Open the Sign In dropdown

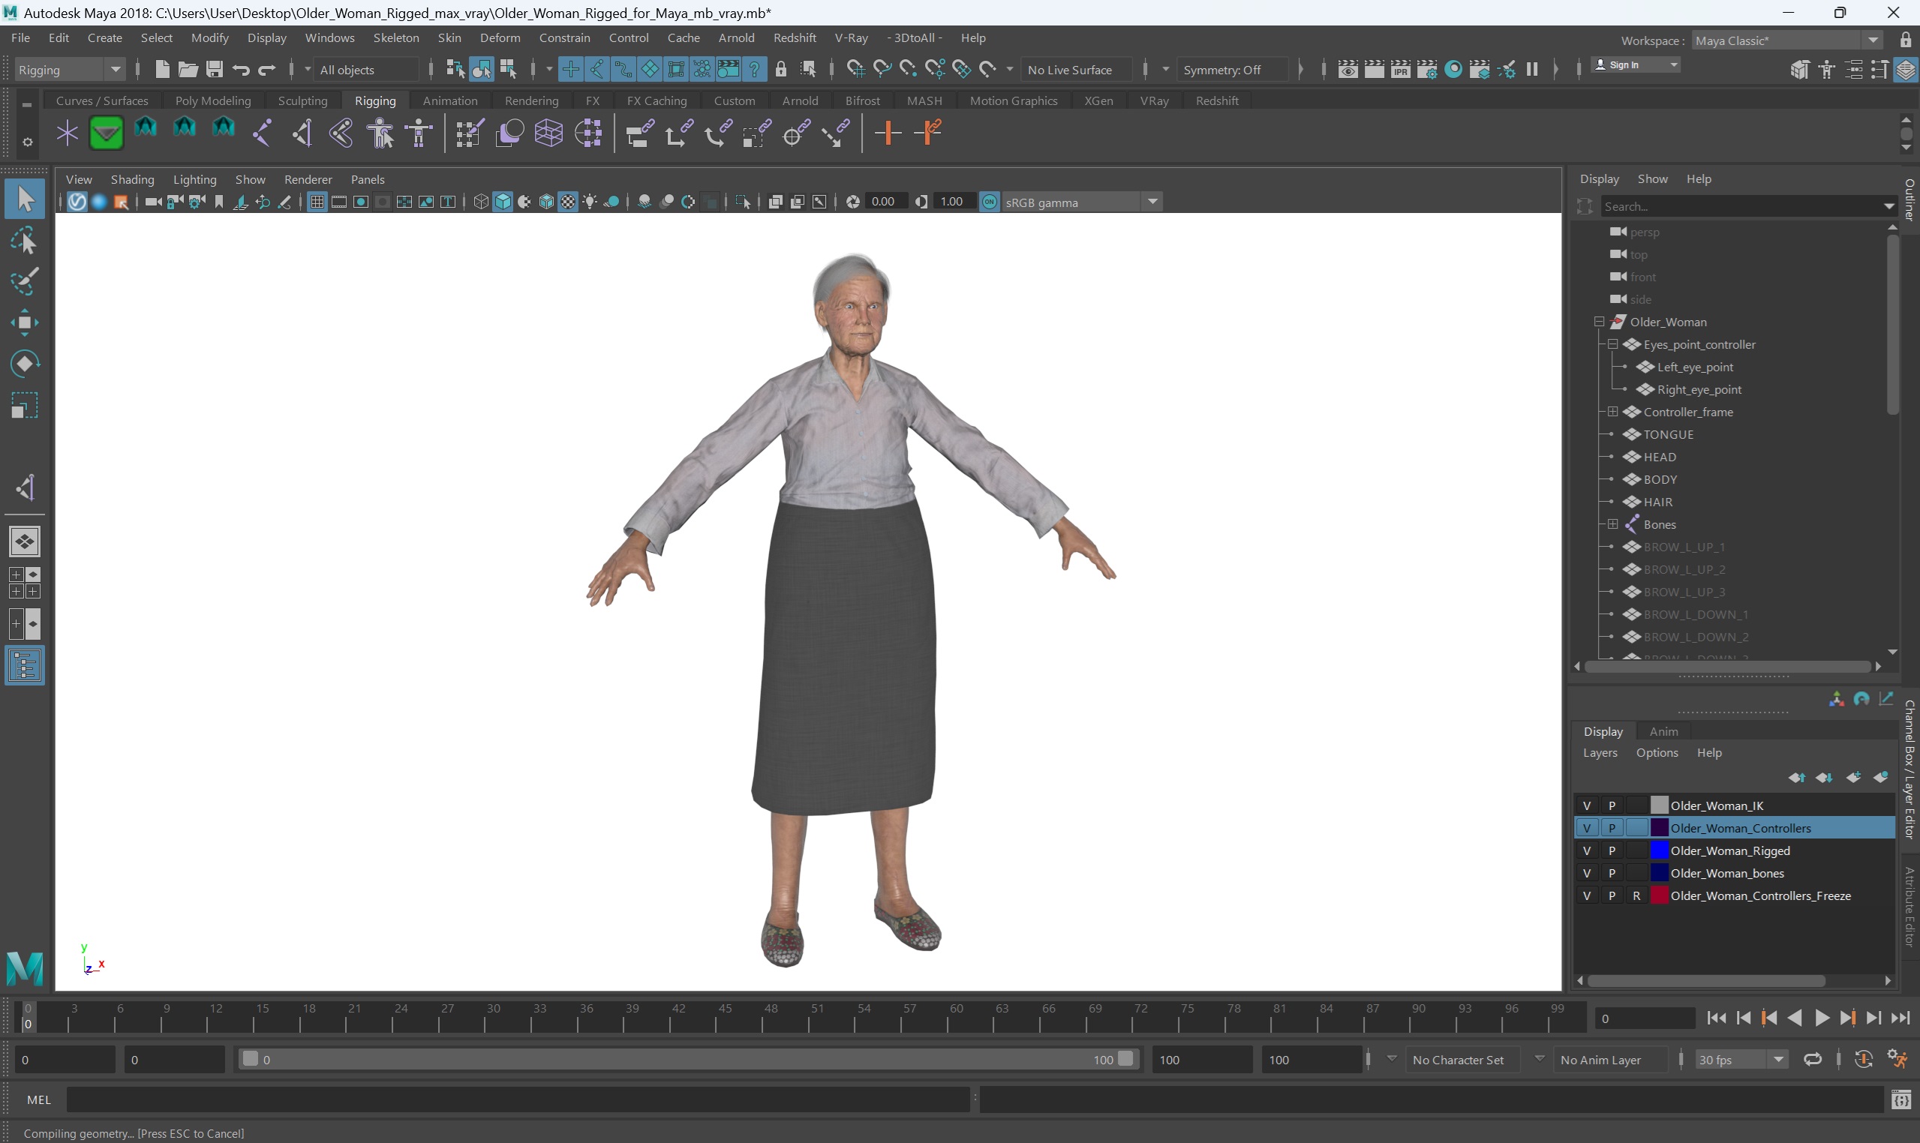[x=1636, y=64]
